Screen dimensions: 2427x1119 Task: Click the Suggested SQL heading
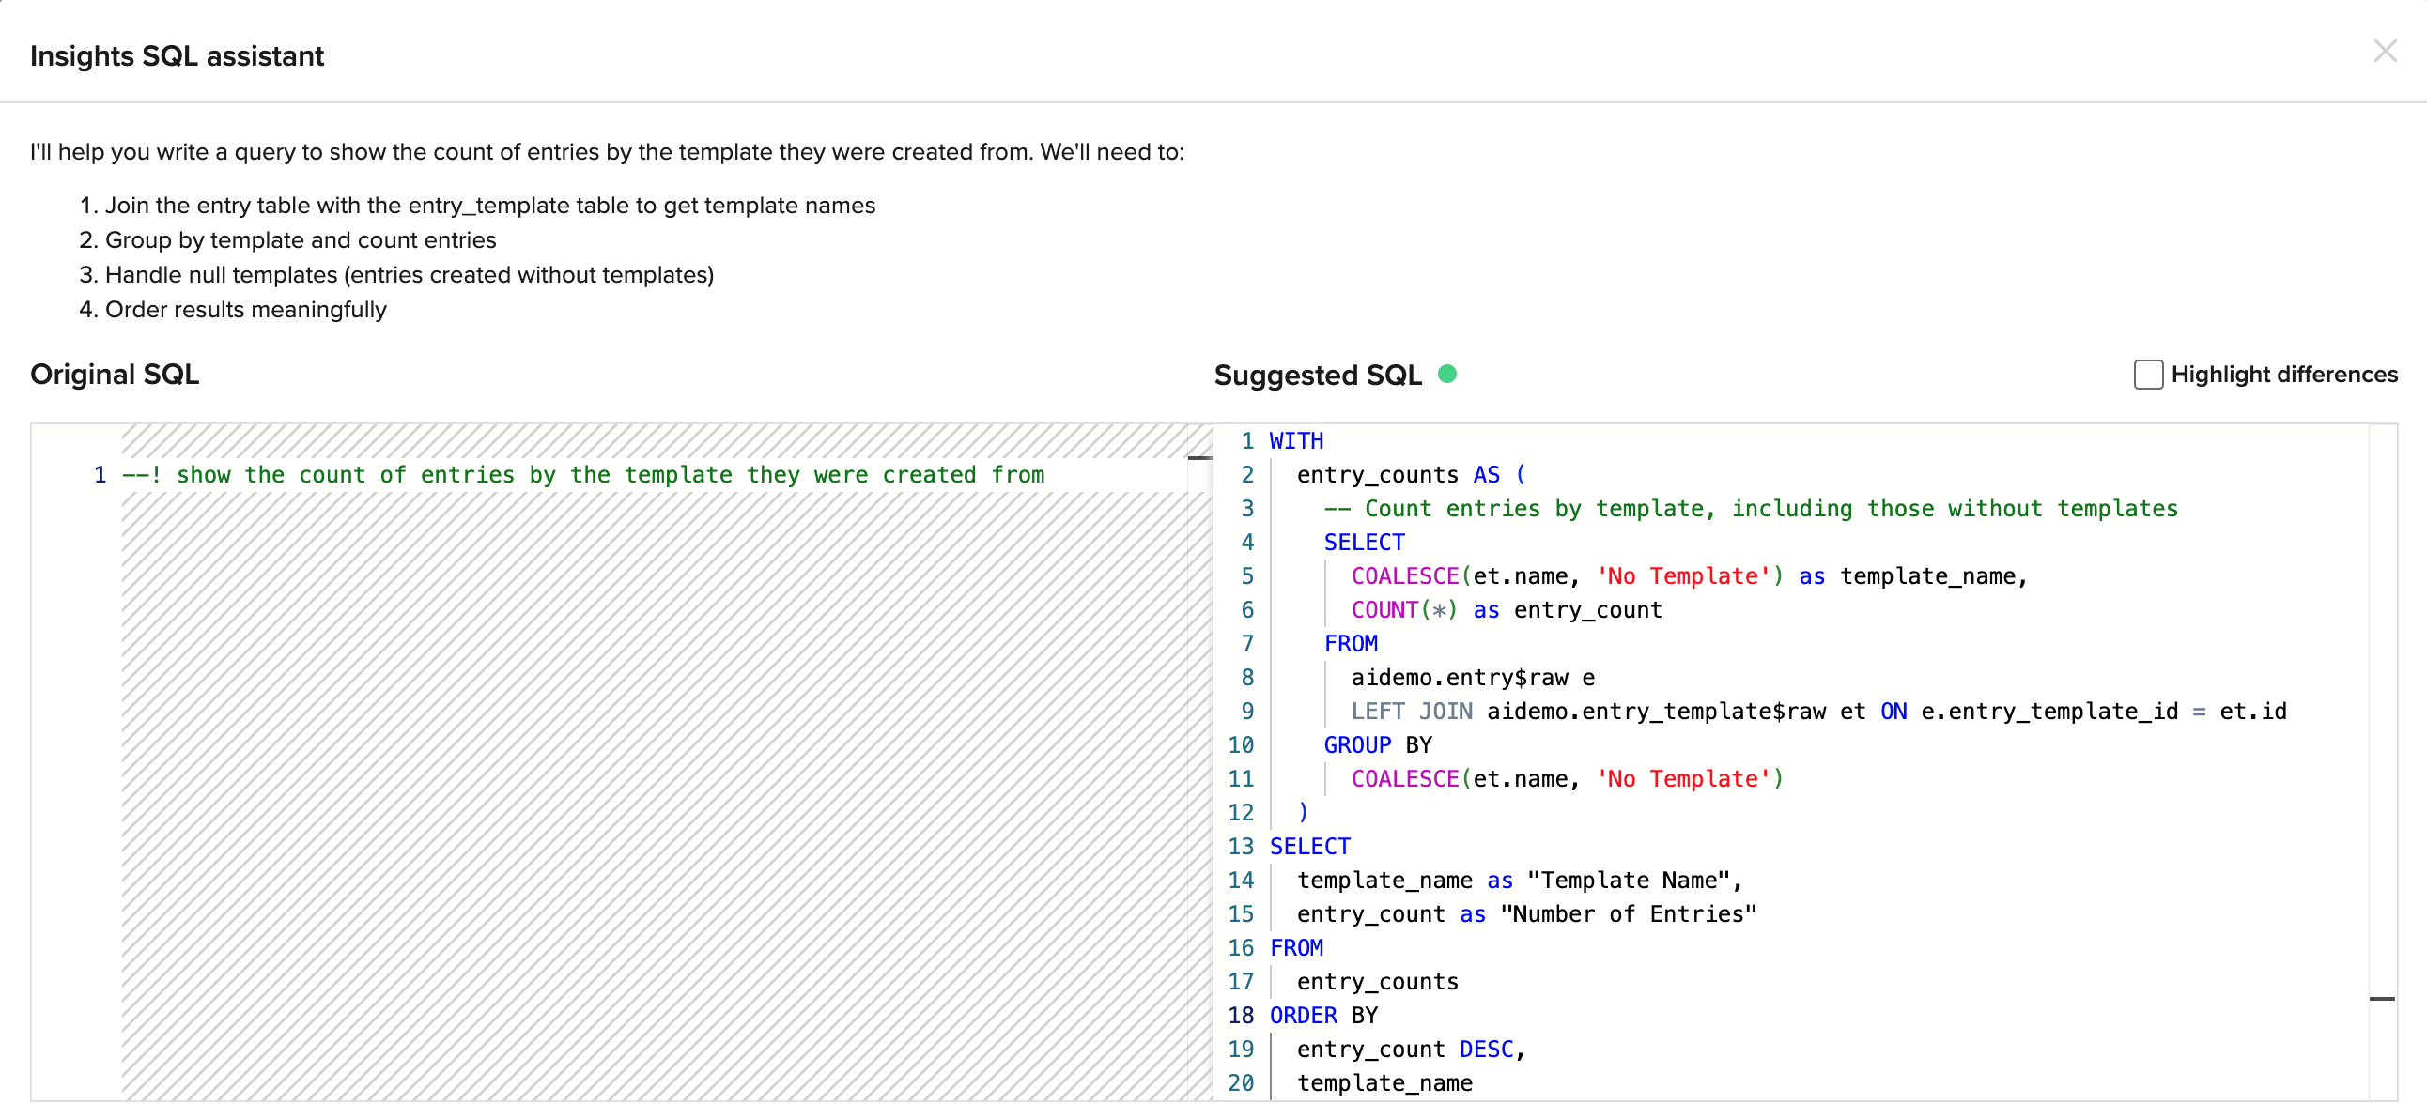click(1316, 375)
